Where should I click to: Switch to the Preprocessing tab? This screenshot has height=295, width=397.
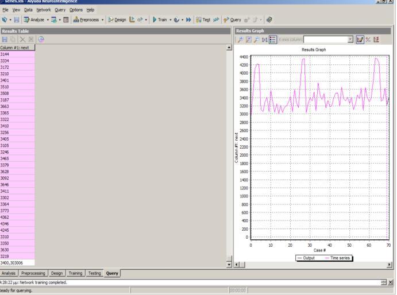coord(33,273)
